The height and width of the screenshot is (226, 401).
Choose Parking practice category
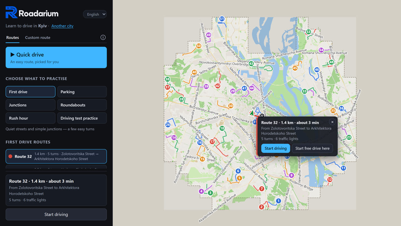82,92
